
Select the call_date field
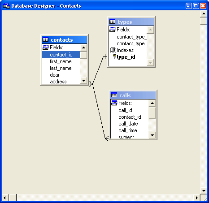128,124
